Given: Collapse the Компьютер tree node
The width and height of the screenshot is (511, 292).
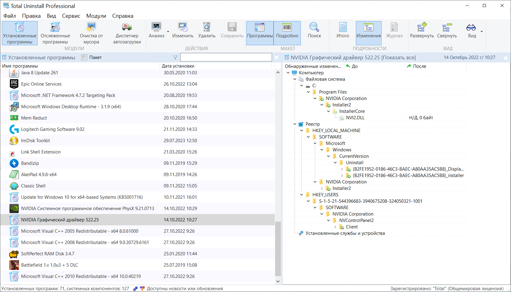Looking at the screenshot, I should (288, 73).
